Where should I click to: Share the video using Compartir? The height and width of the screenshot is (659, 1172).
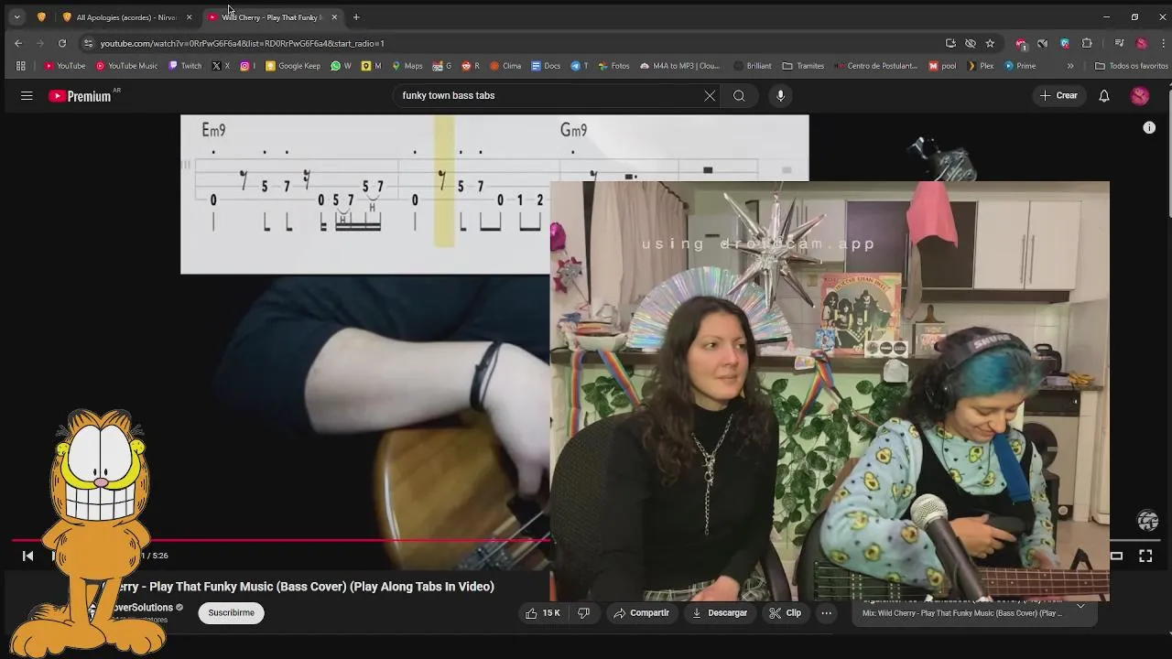pyautogui.click(x=641, y=613)
